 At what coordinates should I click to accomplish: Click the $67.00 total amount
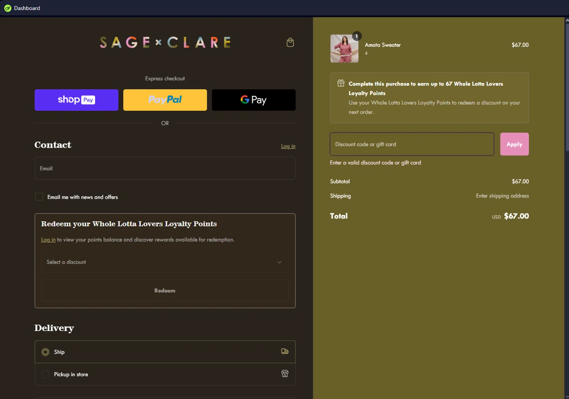(516, 216)
